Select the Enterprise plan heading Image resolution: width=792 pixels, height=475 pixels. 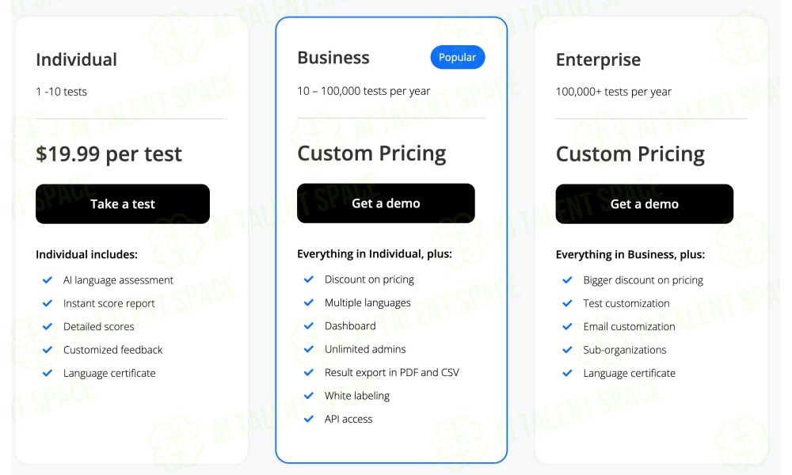pyautogui.click(x=598, y=60)
